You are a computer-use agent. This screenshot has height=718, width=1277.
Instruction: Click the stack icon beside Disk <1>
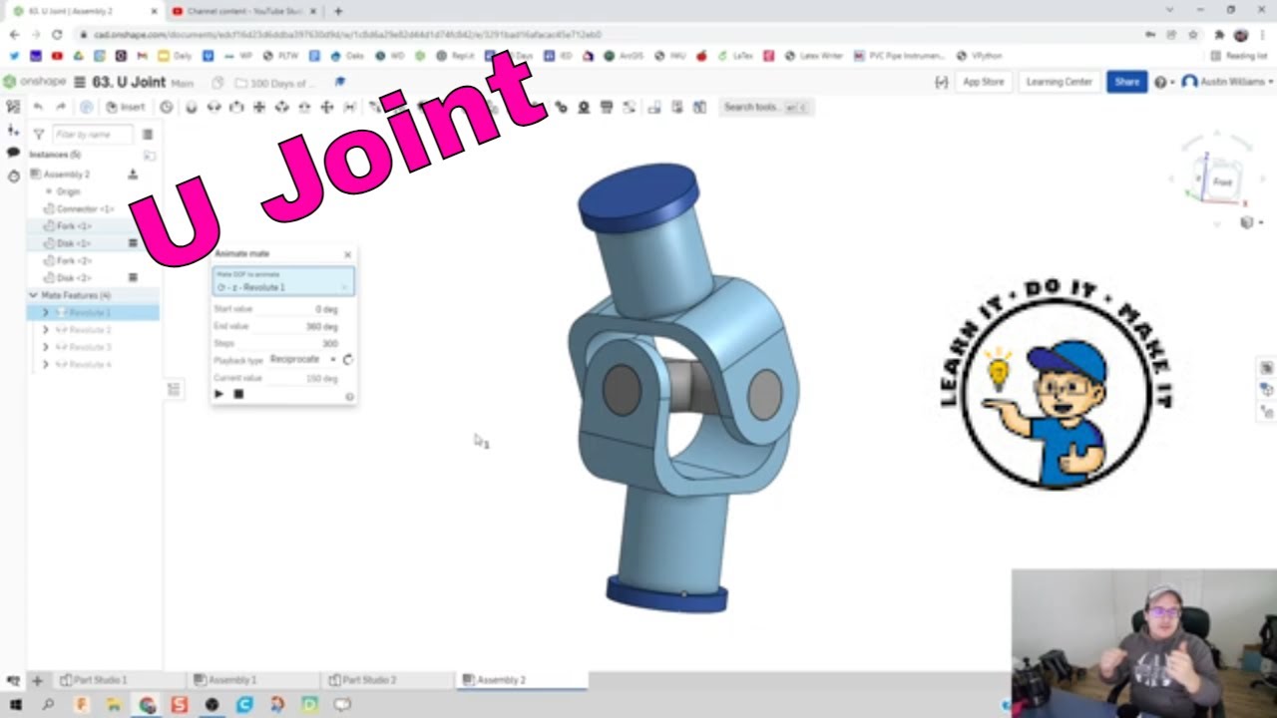coord(133,243)
